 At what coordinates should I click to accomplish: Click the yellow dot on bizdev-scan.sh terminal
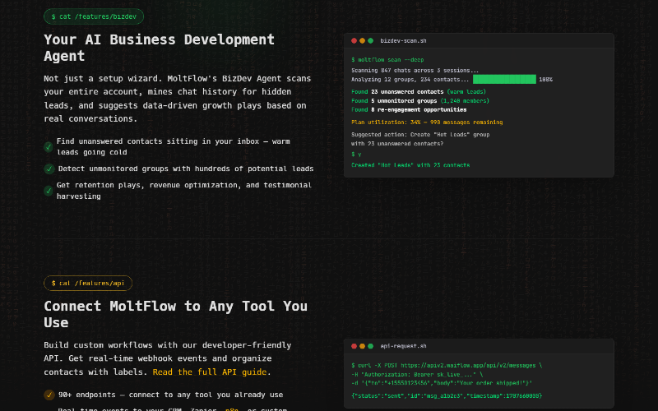[x=362, y=40]
